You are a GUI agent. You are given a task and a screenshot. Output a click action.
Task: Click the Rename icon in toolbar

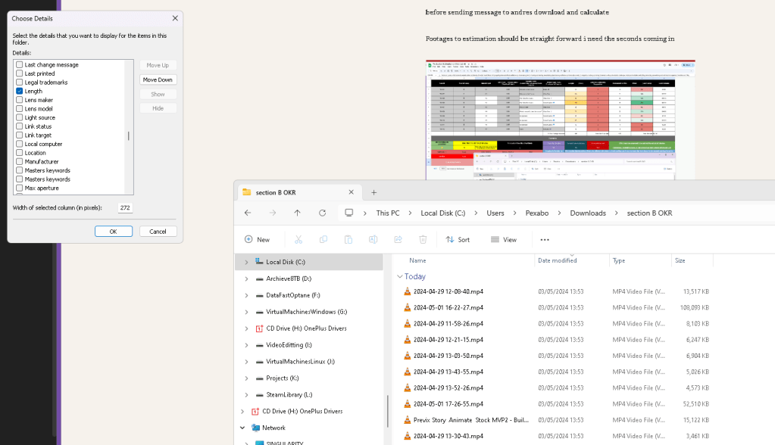[373, 240]
